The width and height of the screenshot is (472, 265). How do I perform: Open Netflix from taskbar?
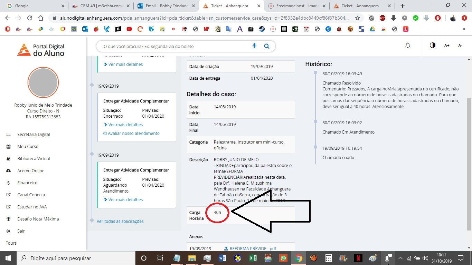[x=358, y=258]
